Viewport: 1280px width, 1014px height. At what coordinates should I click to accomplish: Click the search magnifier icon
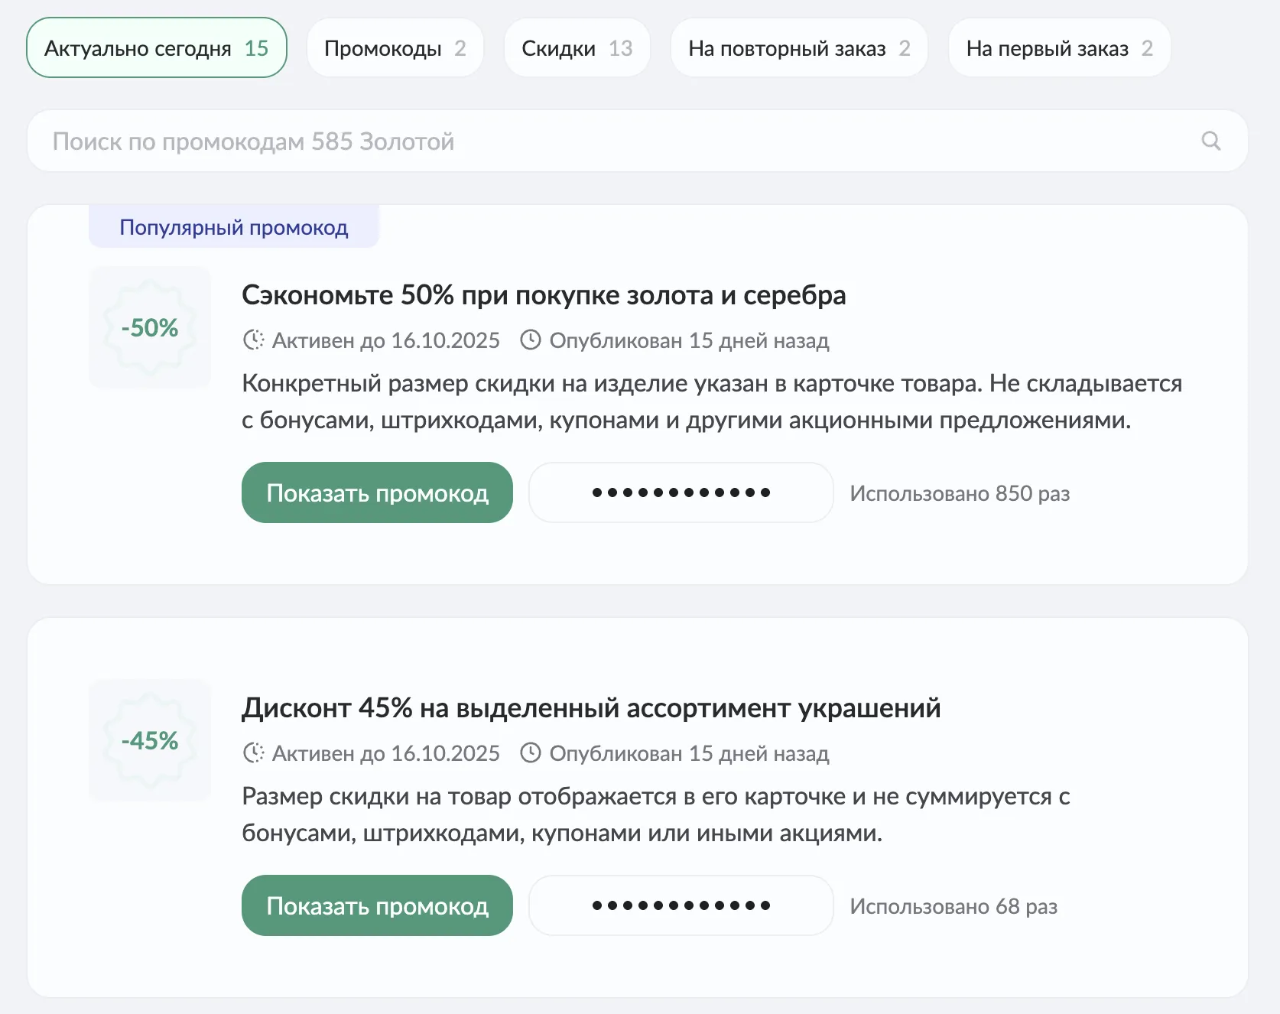[x=1210, y=141]
